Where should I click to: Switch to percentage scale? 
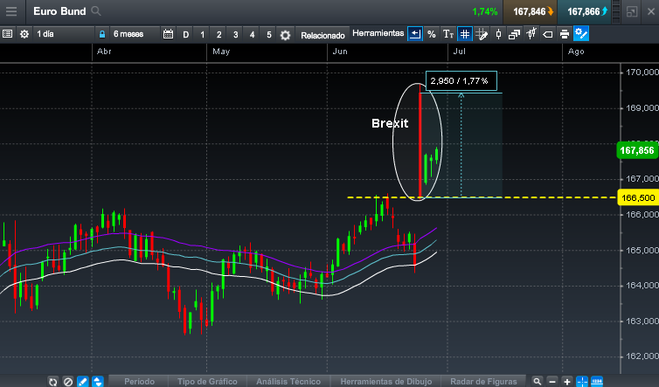tap(432, 34)
